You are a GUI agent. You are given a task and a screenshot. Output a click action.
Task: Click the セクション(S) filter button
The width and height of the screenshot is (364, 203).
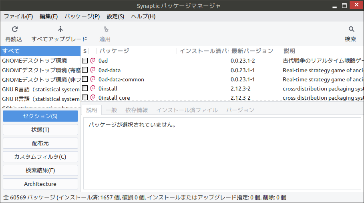coord(40,116)
